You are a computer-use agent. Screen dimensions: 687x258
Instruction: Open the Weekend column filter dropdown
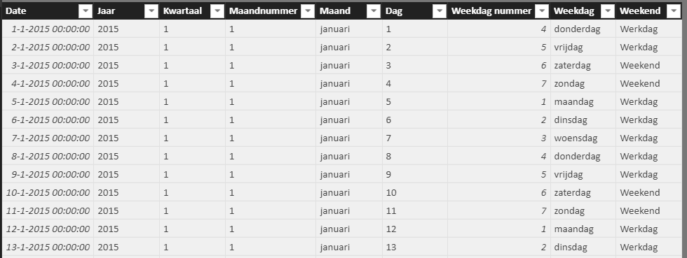[674, 11]
